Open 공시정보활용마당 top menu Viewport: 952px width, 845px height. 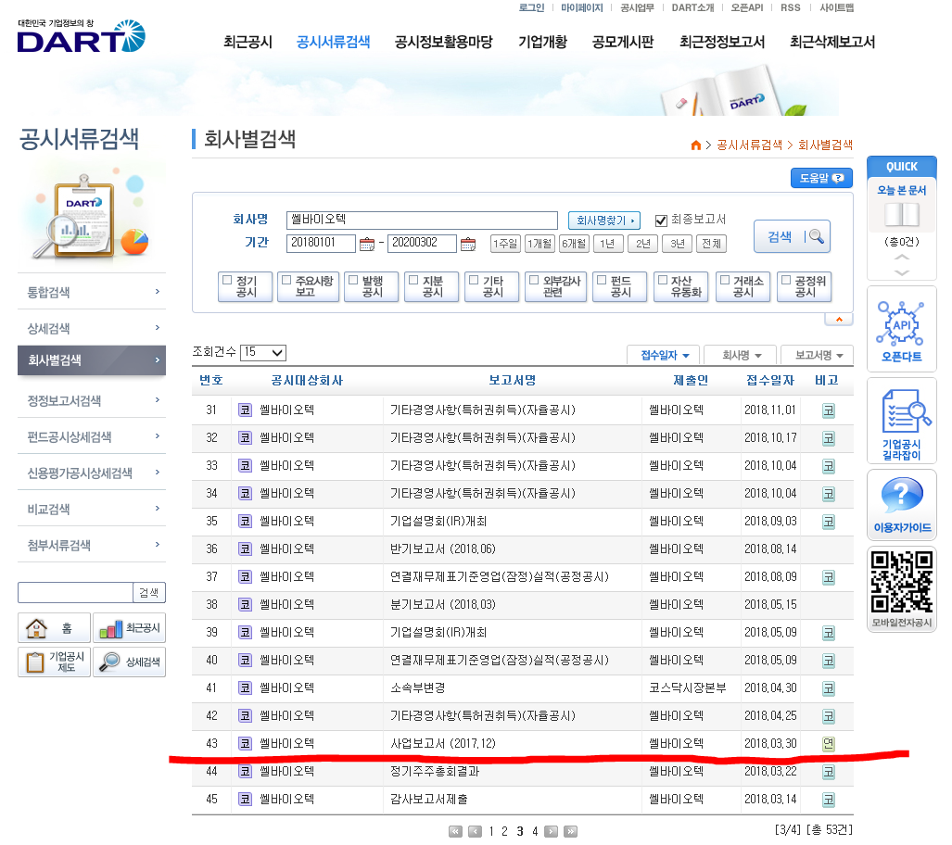(444, 42)
